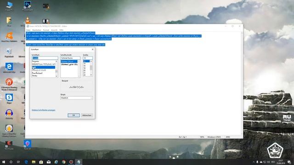
Task: Click font list scroll down arrow
Action: pyautogui.click(x=57, y=76)
